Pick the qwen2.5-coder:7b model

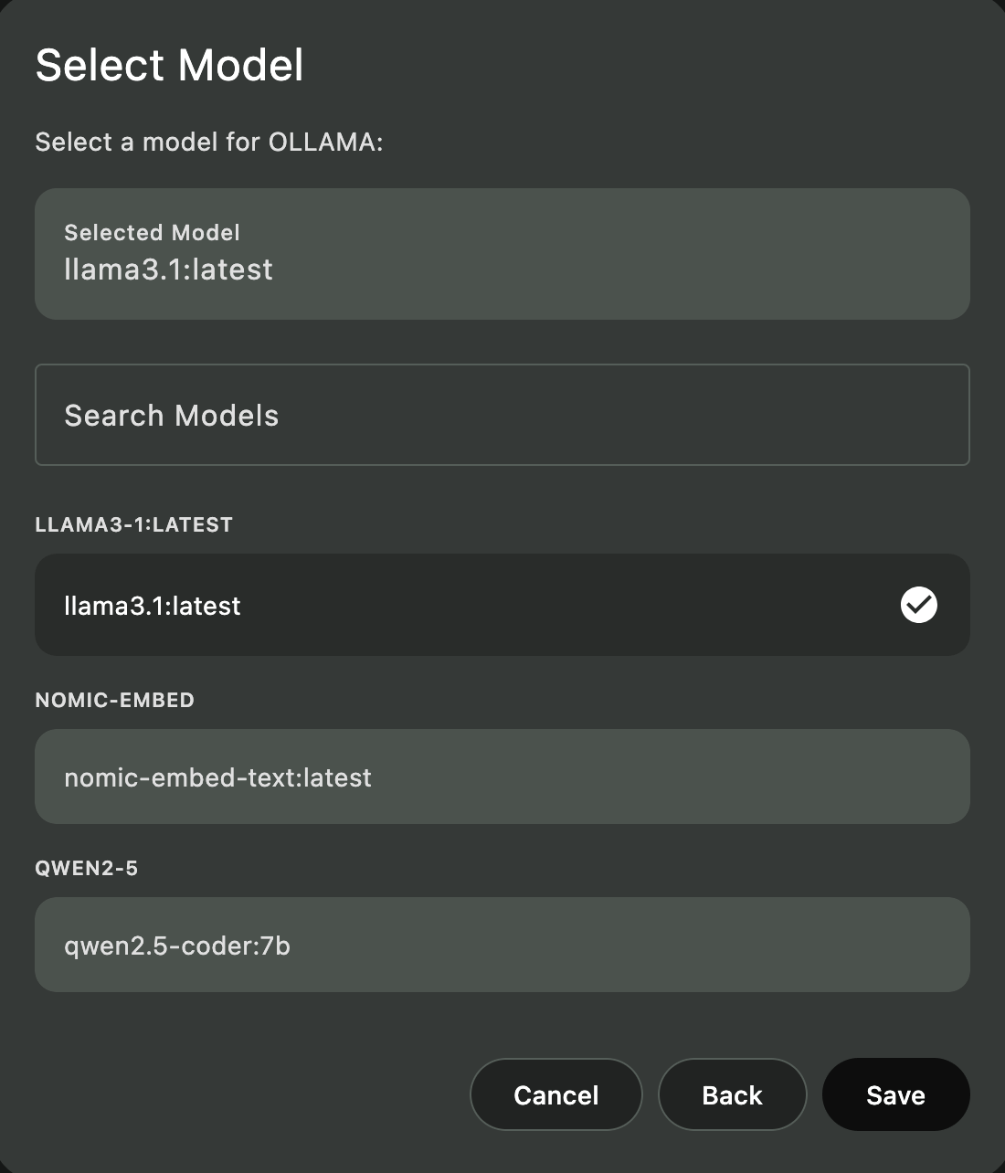click(x=501, y=945)
